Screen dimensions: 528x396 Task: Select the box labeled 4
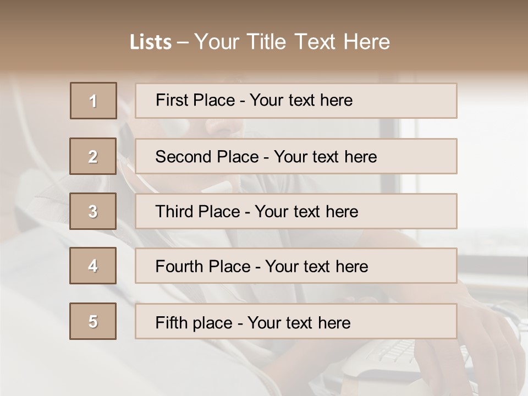click(x=93, y=266)
